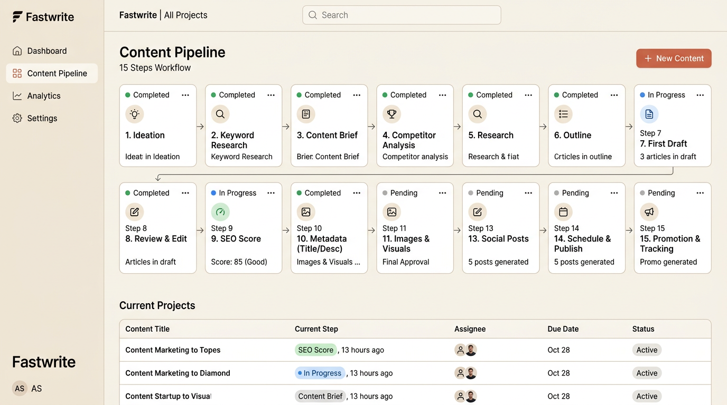Open Analytics in the sidebar
The image size is (727, 405).
[x=52, y=96]
